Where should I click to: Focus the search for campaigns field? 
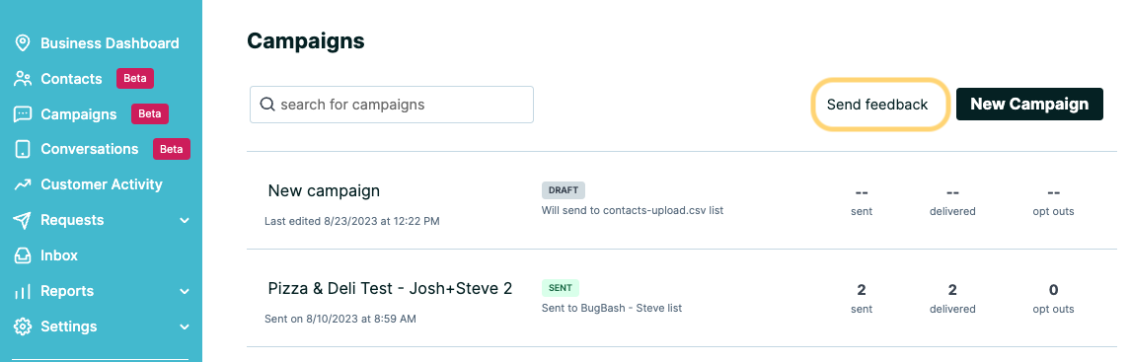click(x=392, y=105)
